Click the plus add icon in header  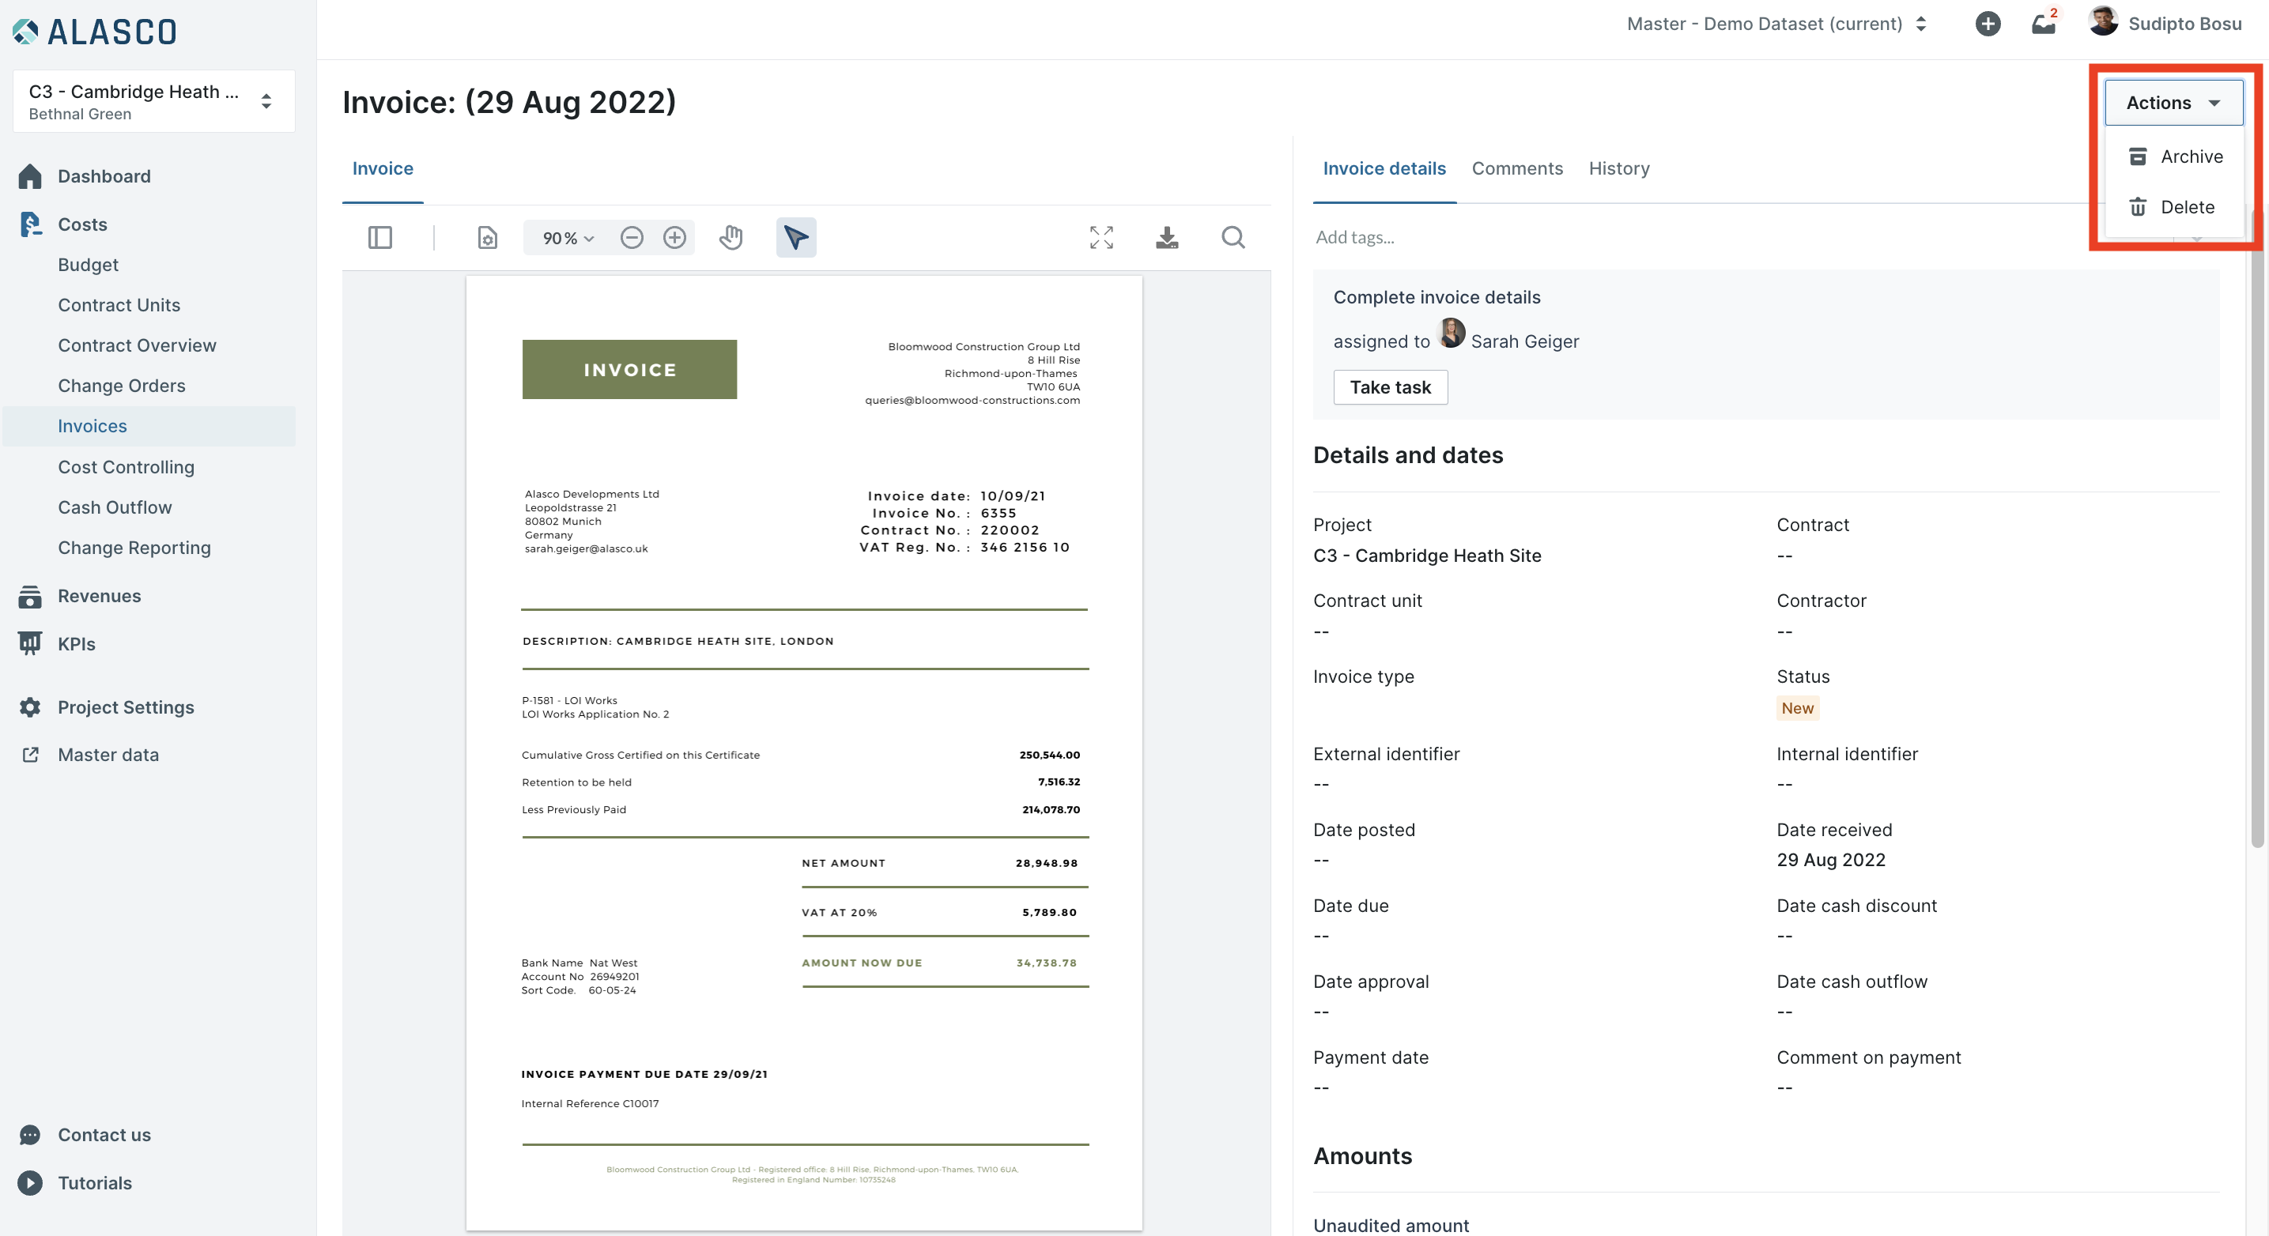click(1987, 24)
